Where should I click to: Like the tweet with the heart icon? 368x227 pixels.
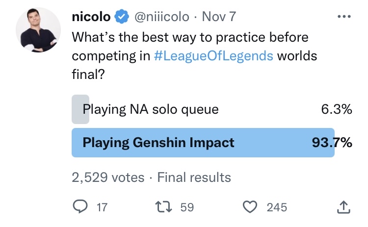pyautogui.click(x=251, y=208)
